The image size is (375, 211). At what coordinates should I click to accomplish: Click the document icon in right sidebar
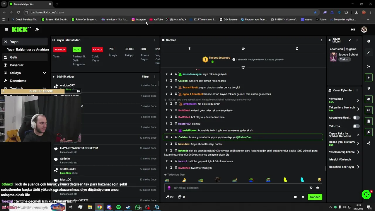(369, 88)
